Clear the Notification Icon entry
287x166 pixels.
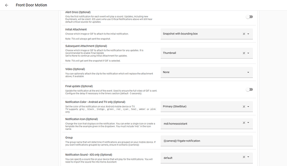tap(244, 123)
